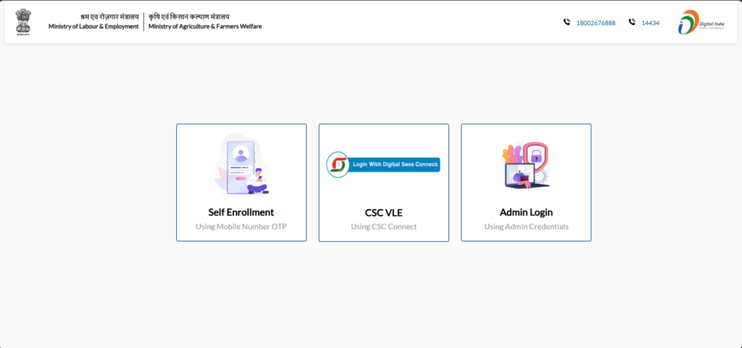Call helpline number 18002676888
Image resolution: width=742 pixels, height=348 pixels.
tap(596, 23)
